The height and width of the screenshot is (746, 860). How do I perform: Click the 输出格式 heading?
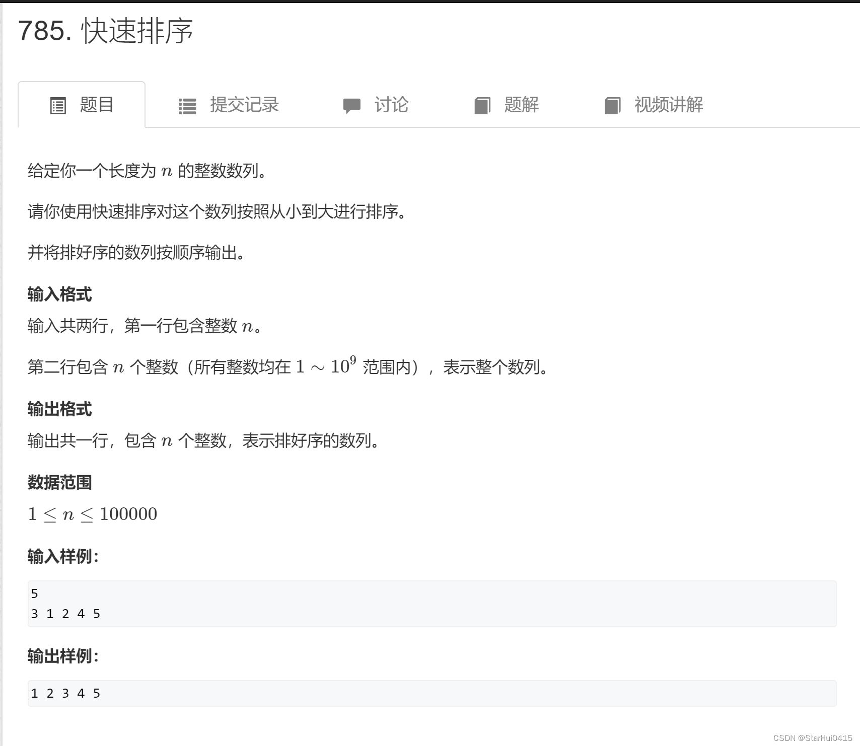tap(60, 409)
